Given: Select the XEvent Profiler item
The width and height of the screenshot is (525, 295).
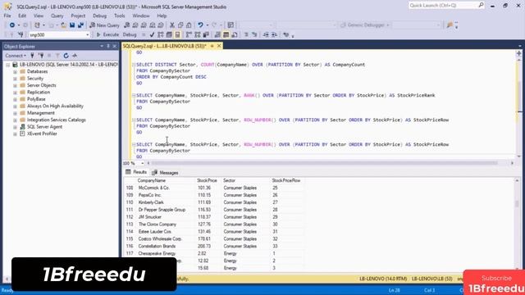Looking at the screenshot, I should pyautogui.click(x=42, y=134).
